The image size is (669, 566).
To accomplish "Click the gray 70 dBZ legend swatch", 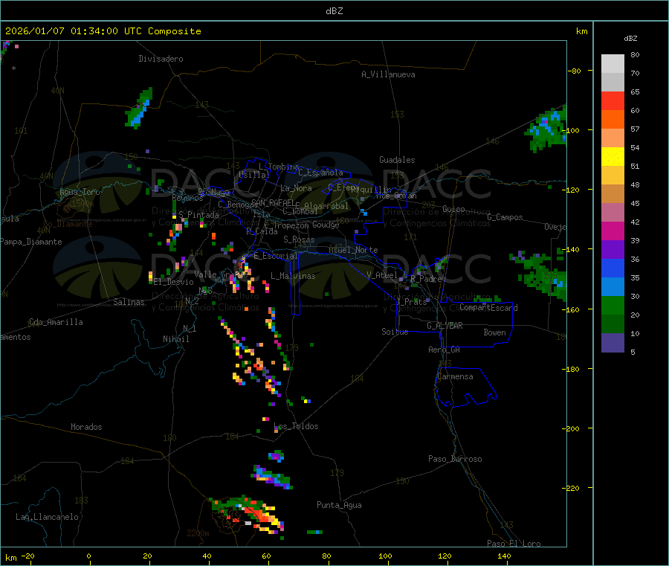I will tap(613, 83).
